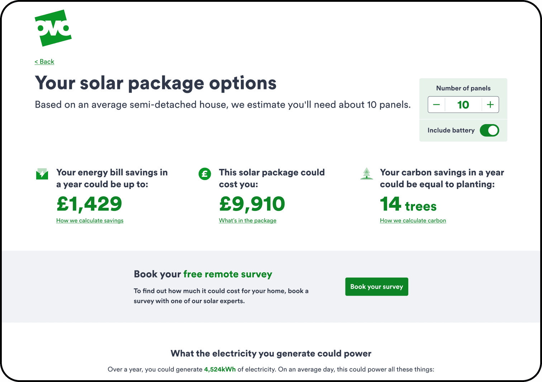This screenshot has width=542, height=382.
Task: Go back using the Back link
Action: pyautogui.click(x=44, y=62)
